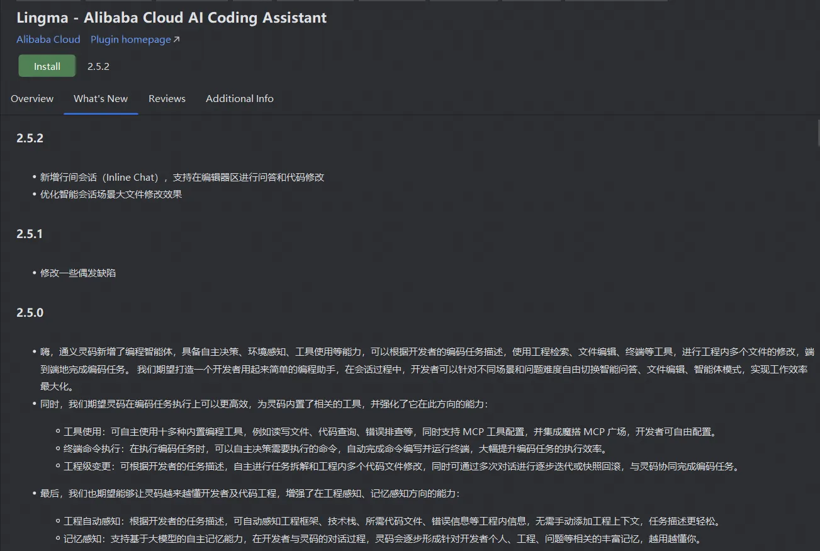
Task: Open the Alibaba Cloud vendor link
Action: click(48, 40)
